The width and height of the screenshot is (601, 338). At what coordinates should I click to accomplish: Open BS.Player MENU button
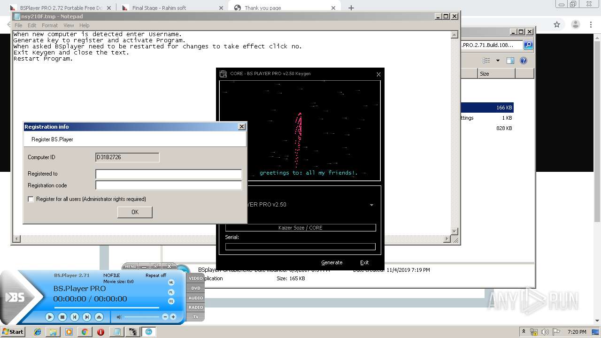[x=131, y=267]
